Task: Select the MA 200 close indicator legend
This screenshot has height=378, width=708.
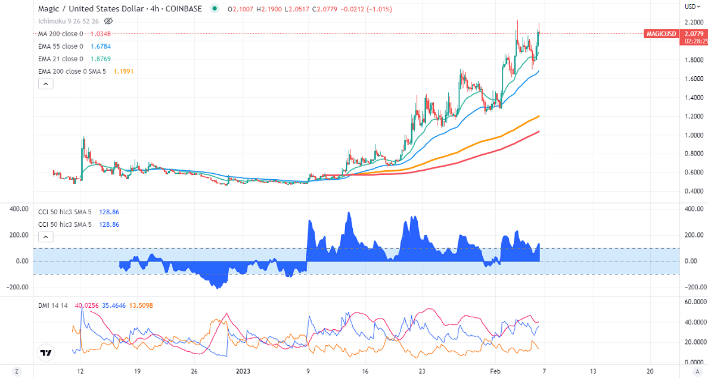Action: coord(60,34)
